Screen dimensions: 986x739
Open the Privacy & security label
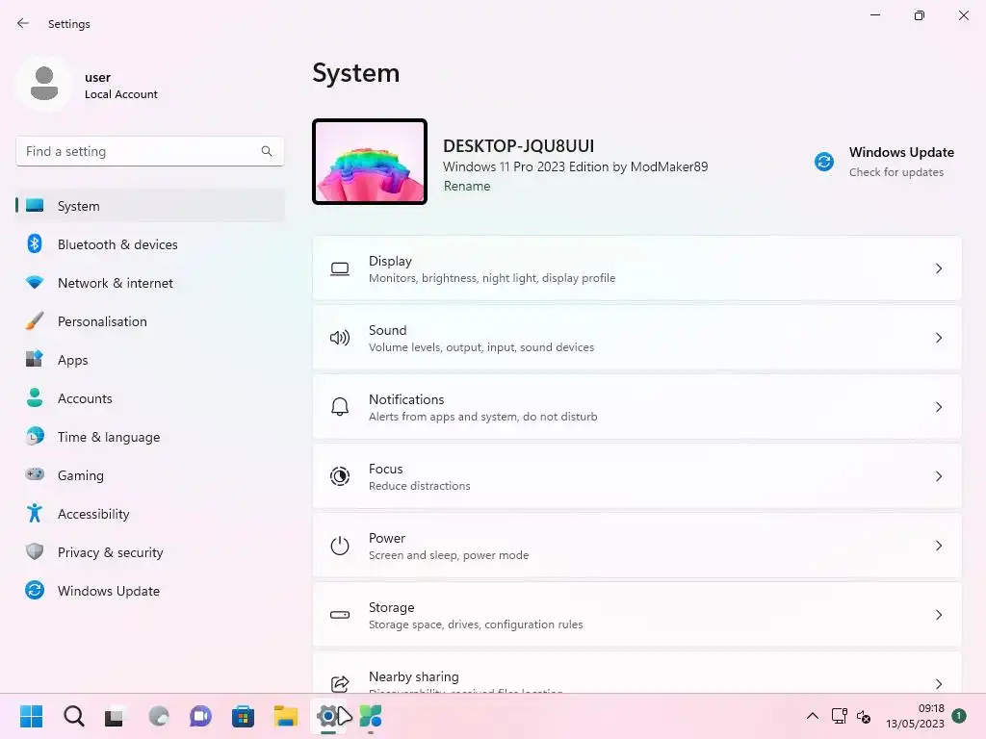(x=110, y=552)
